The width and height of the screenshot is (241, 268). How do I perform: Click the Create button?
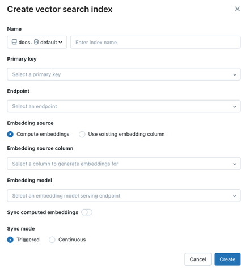pos(227,259)
